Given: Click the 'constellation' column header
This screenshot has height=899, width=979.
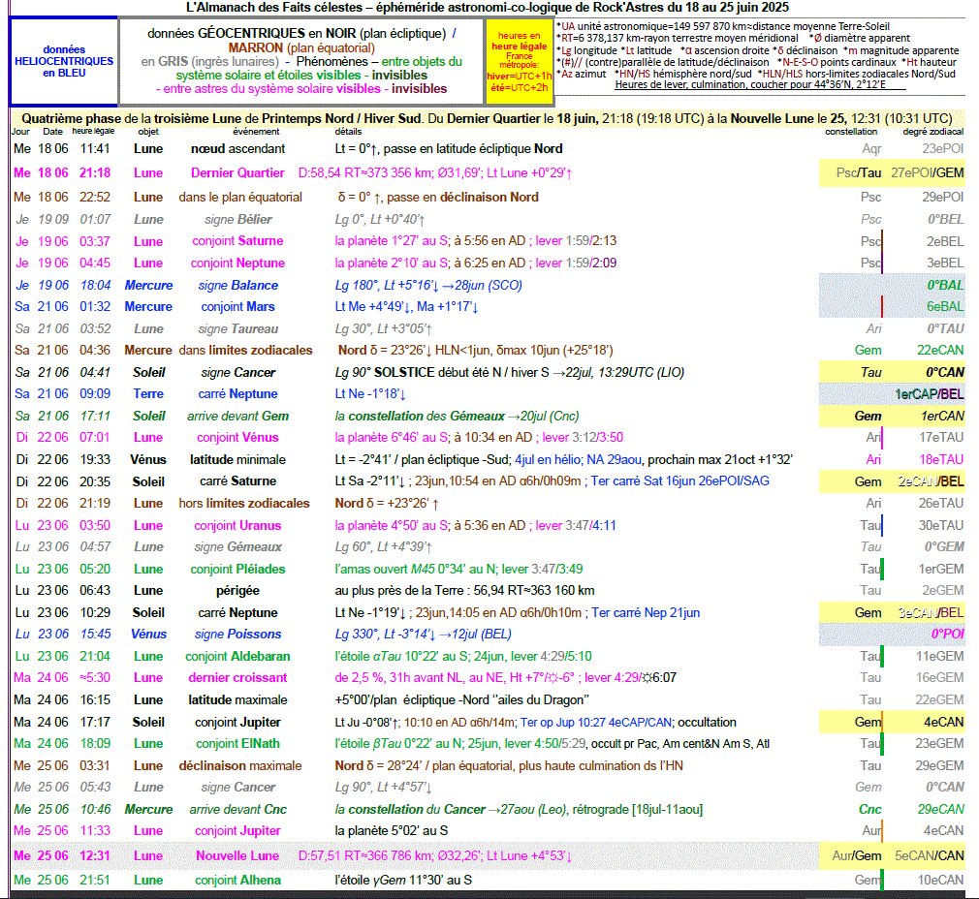Looking at the screenshot, I should coord(850,131).
